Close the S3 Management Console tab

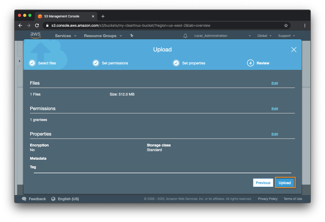[x=93, y=16]
